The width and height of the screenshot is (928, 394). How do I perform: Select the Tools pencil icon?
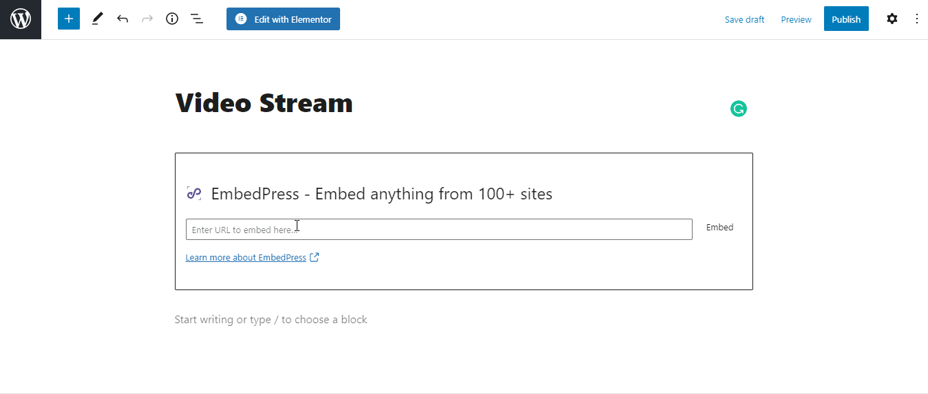click(97, 19)
